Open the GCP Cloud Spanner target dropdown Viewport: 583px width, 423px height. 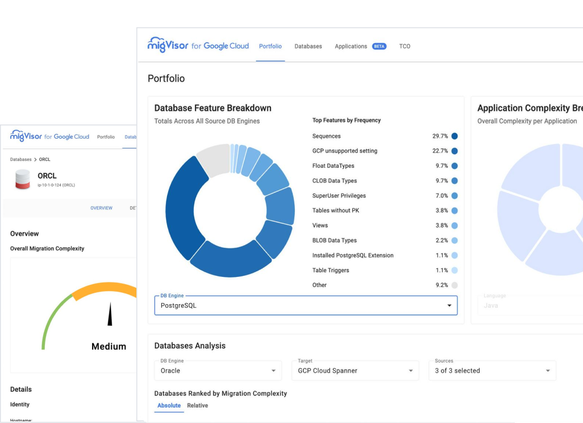pos(410,370)
